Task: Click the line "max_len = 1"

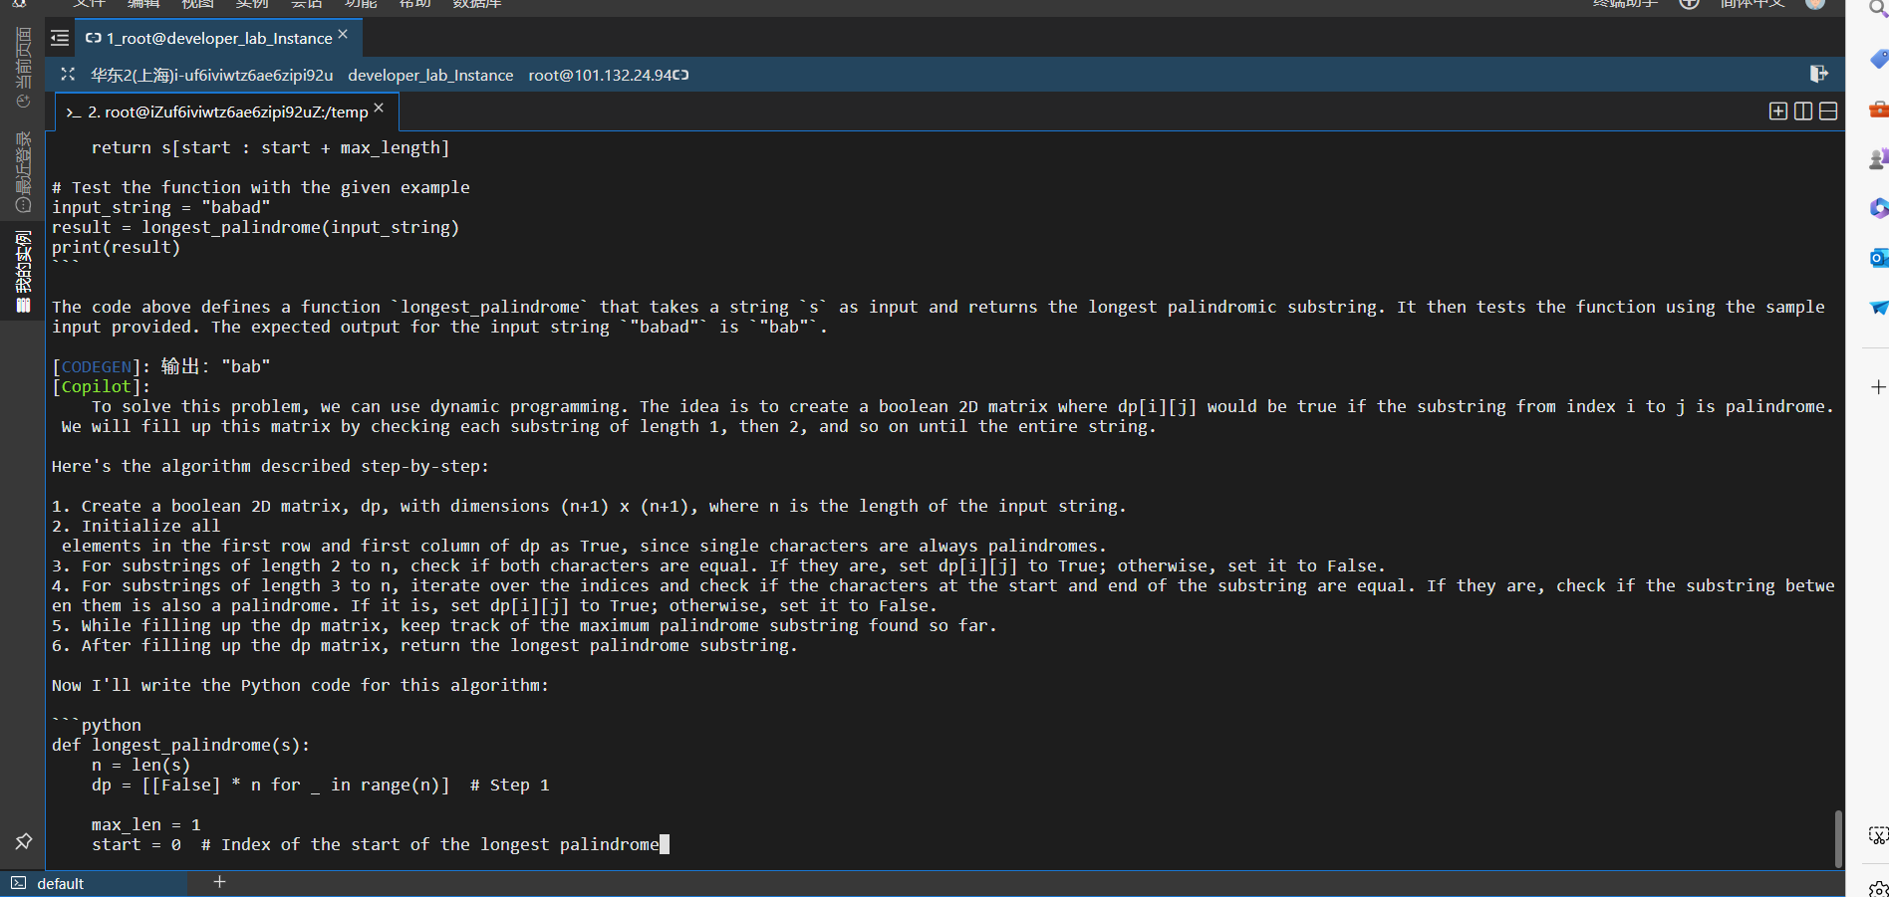Action: (146, 824)
